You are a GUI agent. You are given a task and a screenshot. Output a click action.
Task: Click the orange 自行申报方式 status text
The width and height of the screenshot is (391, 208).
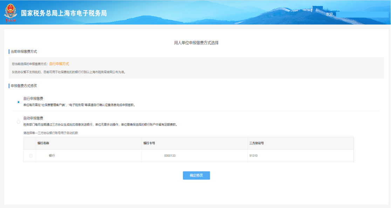tap(59, 64)
